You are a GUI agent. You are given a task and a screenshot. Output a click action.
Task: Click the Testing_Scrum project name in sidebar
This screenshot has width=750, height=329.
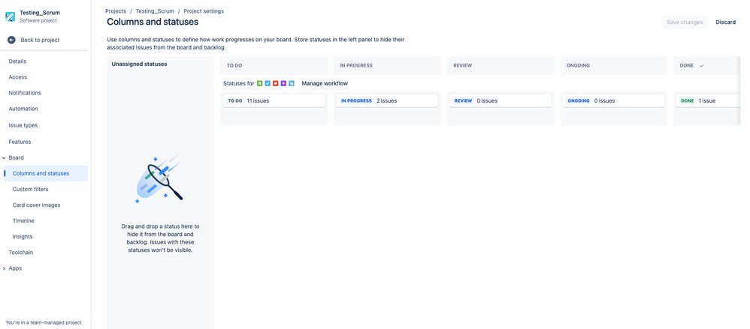pyautogui.click(x=40, y=13)
